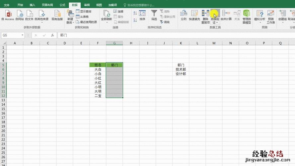This screenshot has height=166, width=295.
Task: Sort ascending with the A-Z icon
Action: click(135, 13)
